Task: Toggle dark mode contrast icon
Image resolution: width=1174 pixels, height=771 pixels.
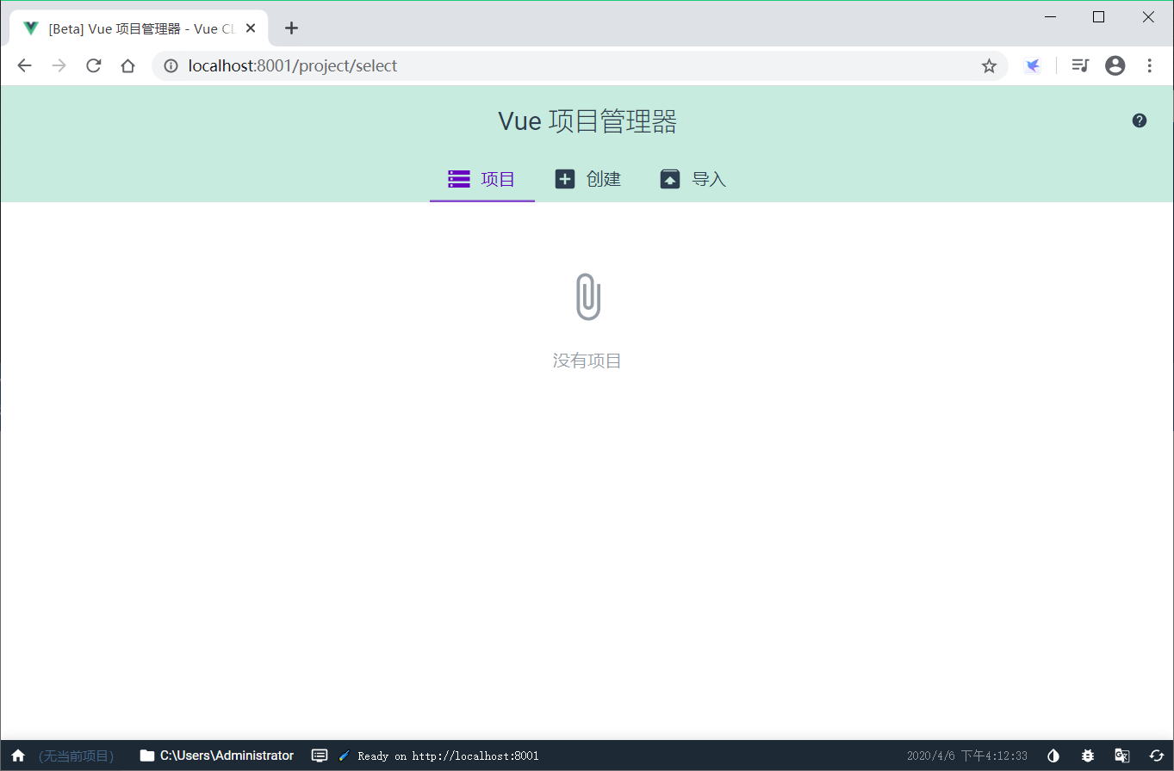Action: click(x=1053, y=756)
